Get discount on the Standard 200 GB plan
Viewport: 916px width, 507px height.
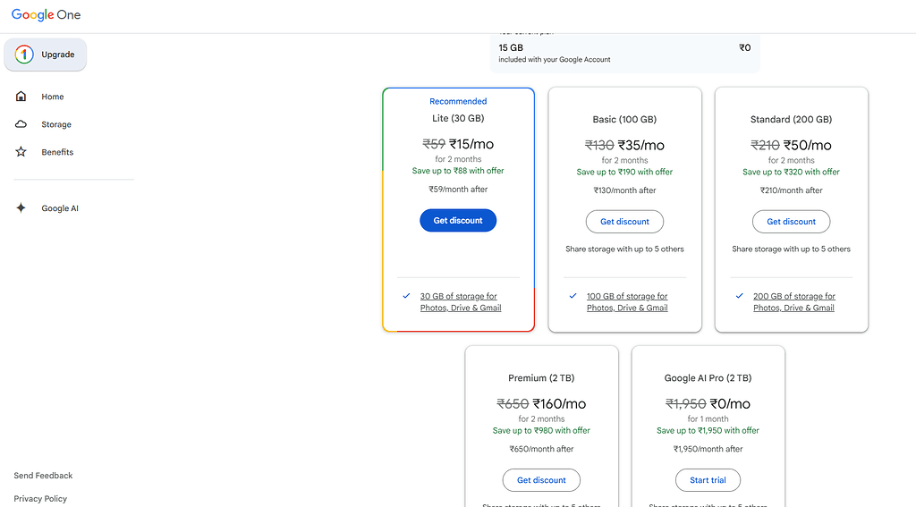(791, 222)
